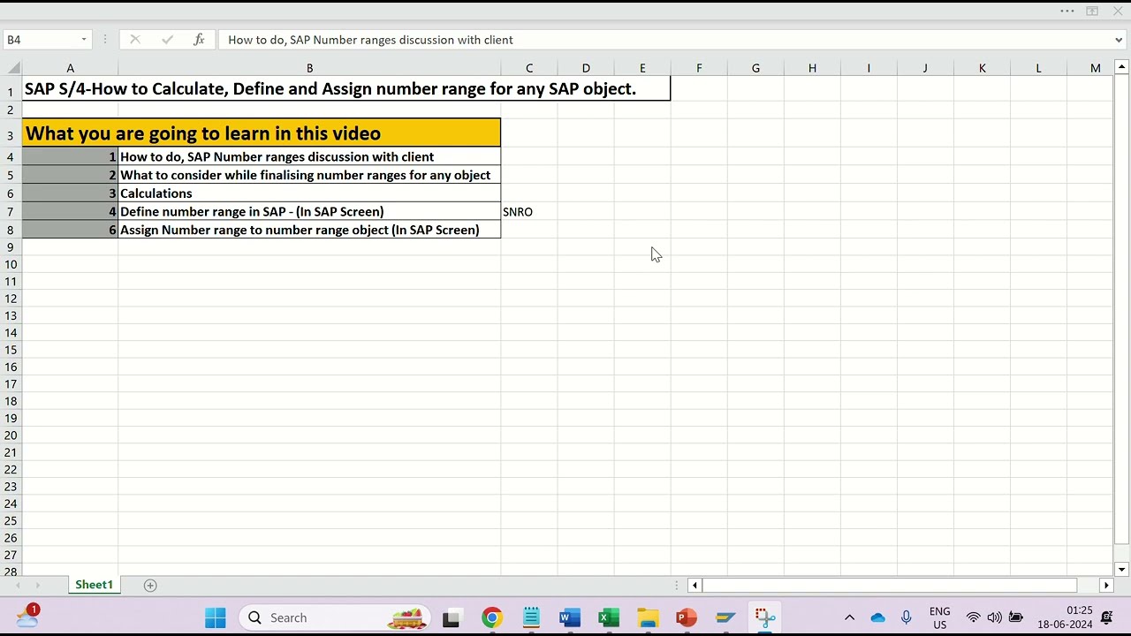Click the 'SNRO' cell
Screen dimensions: 1131x636
(528, 212)
